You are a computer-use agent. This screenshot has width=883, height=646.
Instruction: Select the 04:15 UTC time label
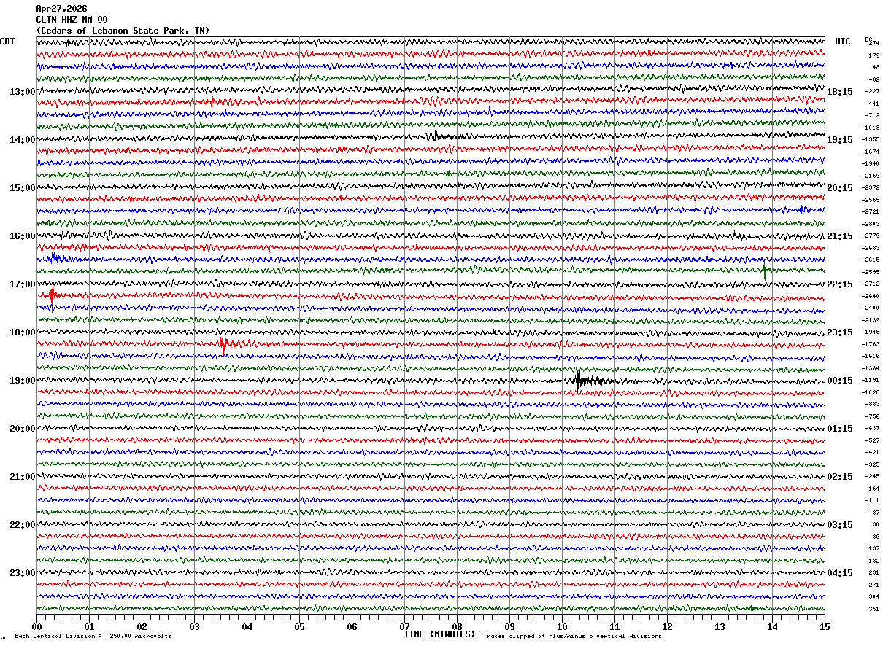[839, 573]
